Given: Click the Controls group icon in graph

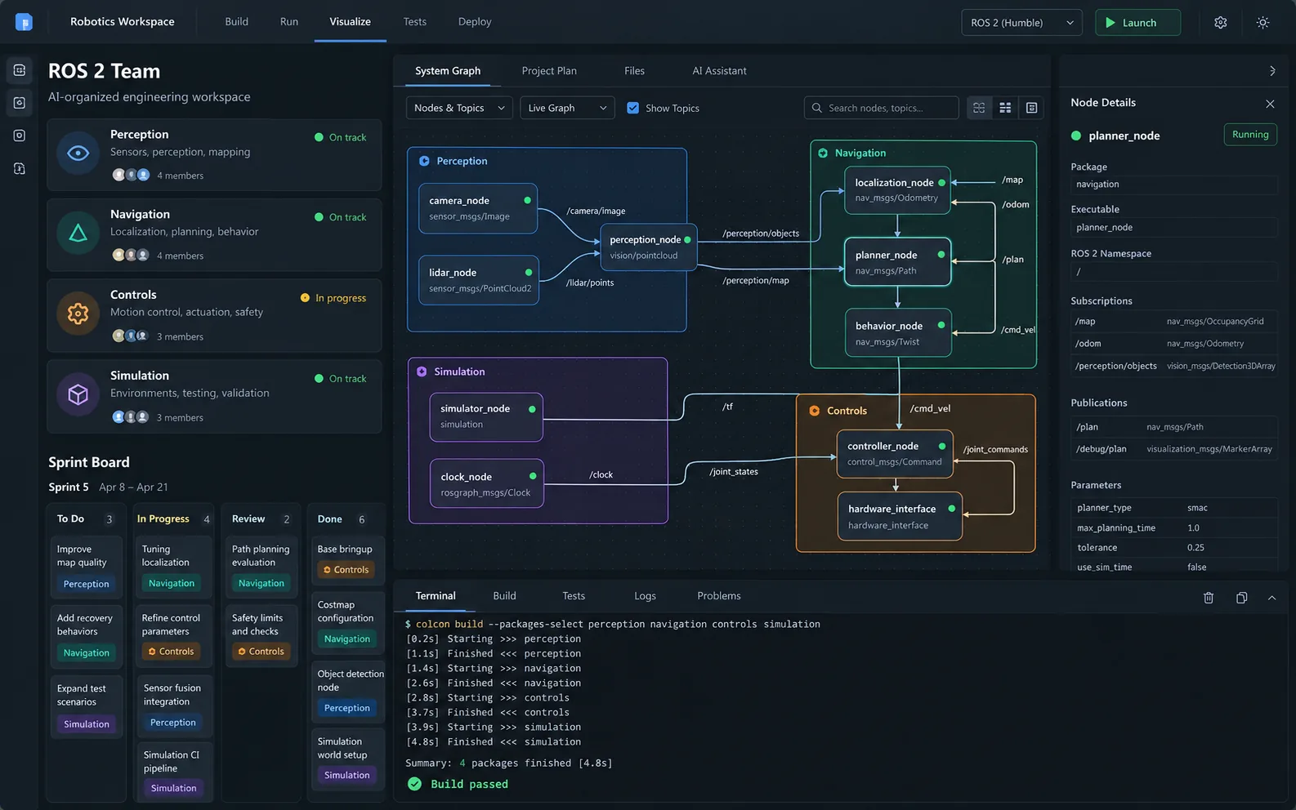Looking at the screenshot, I should 814,411.
